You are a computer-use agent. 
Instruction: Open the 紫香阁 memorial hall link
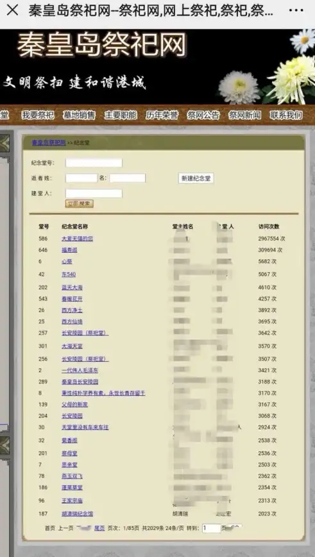[69, 440]
